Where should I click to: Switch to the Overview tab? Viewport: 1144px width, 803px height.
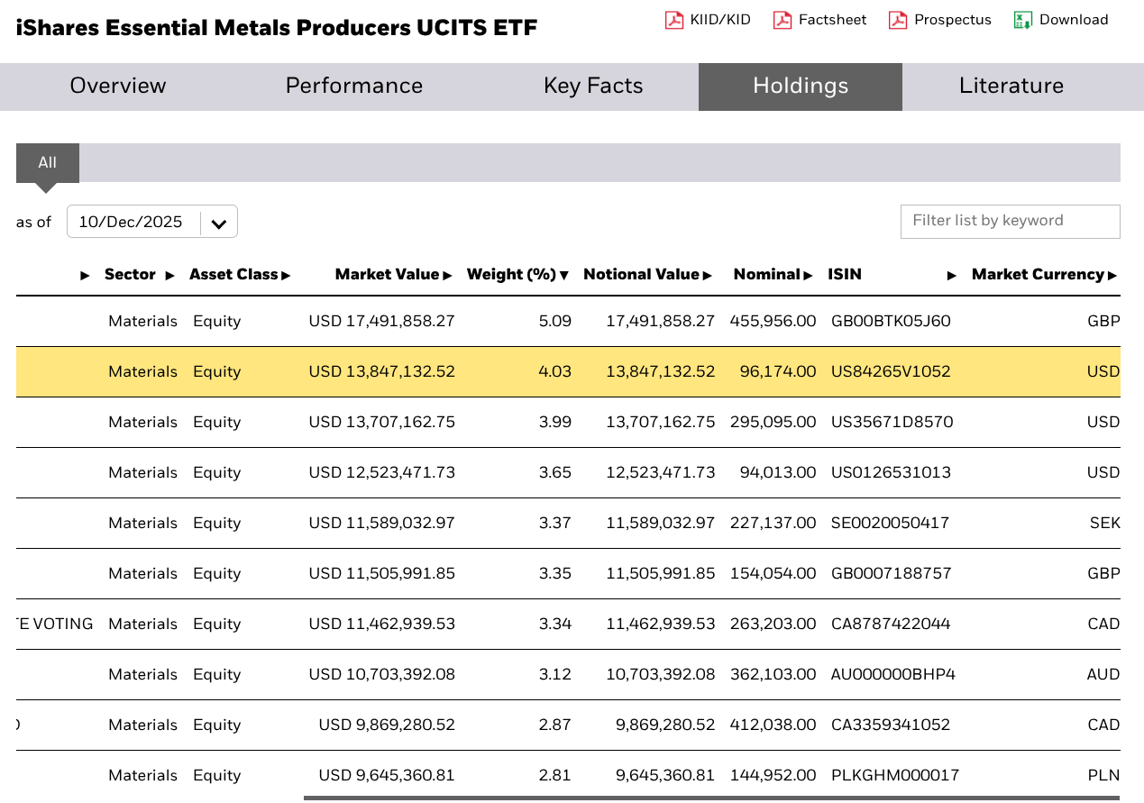click(x=118, y=87)
